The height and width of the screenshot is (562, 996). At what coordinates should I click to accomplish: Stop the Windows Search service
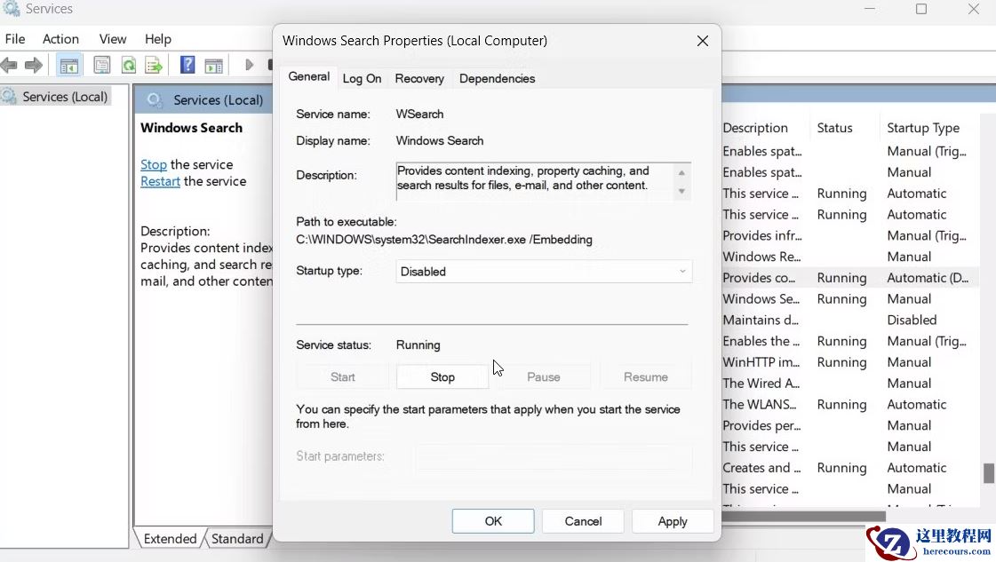tap(442, 376)
